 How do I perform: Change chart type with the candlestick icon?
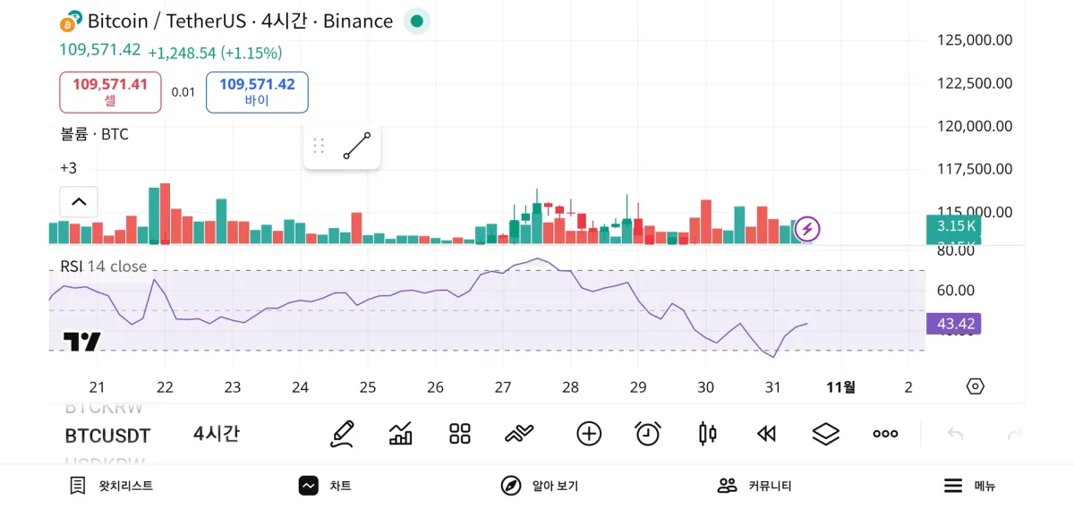point(707,434)
